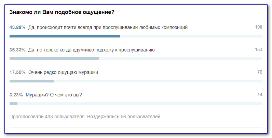Click the 17.55% percentage label
272x138 pixels.
(x=17, y=72)
